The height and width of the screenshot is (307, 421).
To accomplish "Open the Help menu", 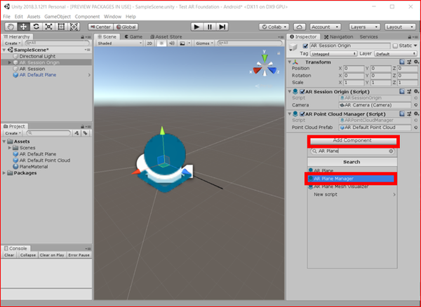I will [x=131, y=17].
